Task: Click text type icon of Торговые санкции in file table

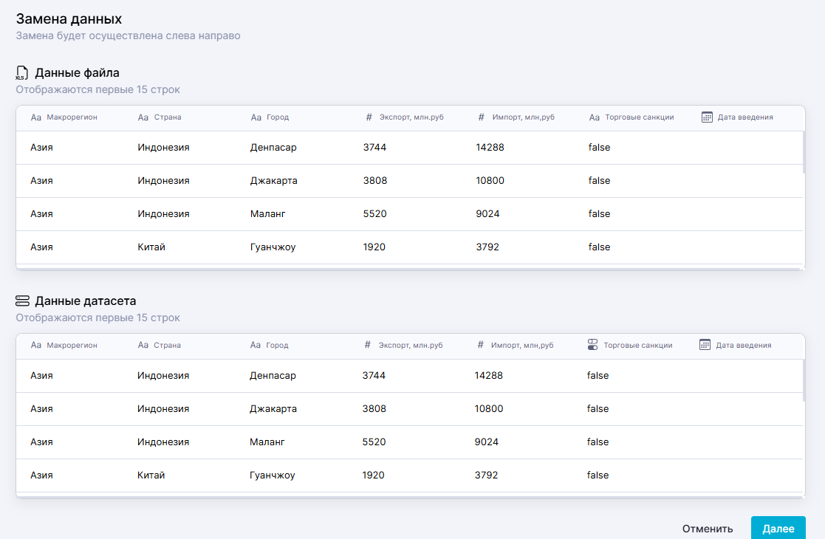Action: click(x=595, y=117)
